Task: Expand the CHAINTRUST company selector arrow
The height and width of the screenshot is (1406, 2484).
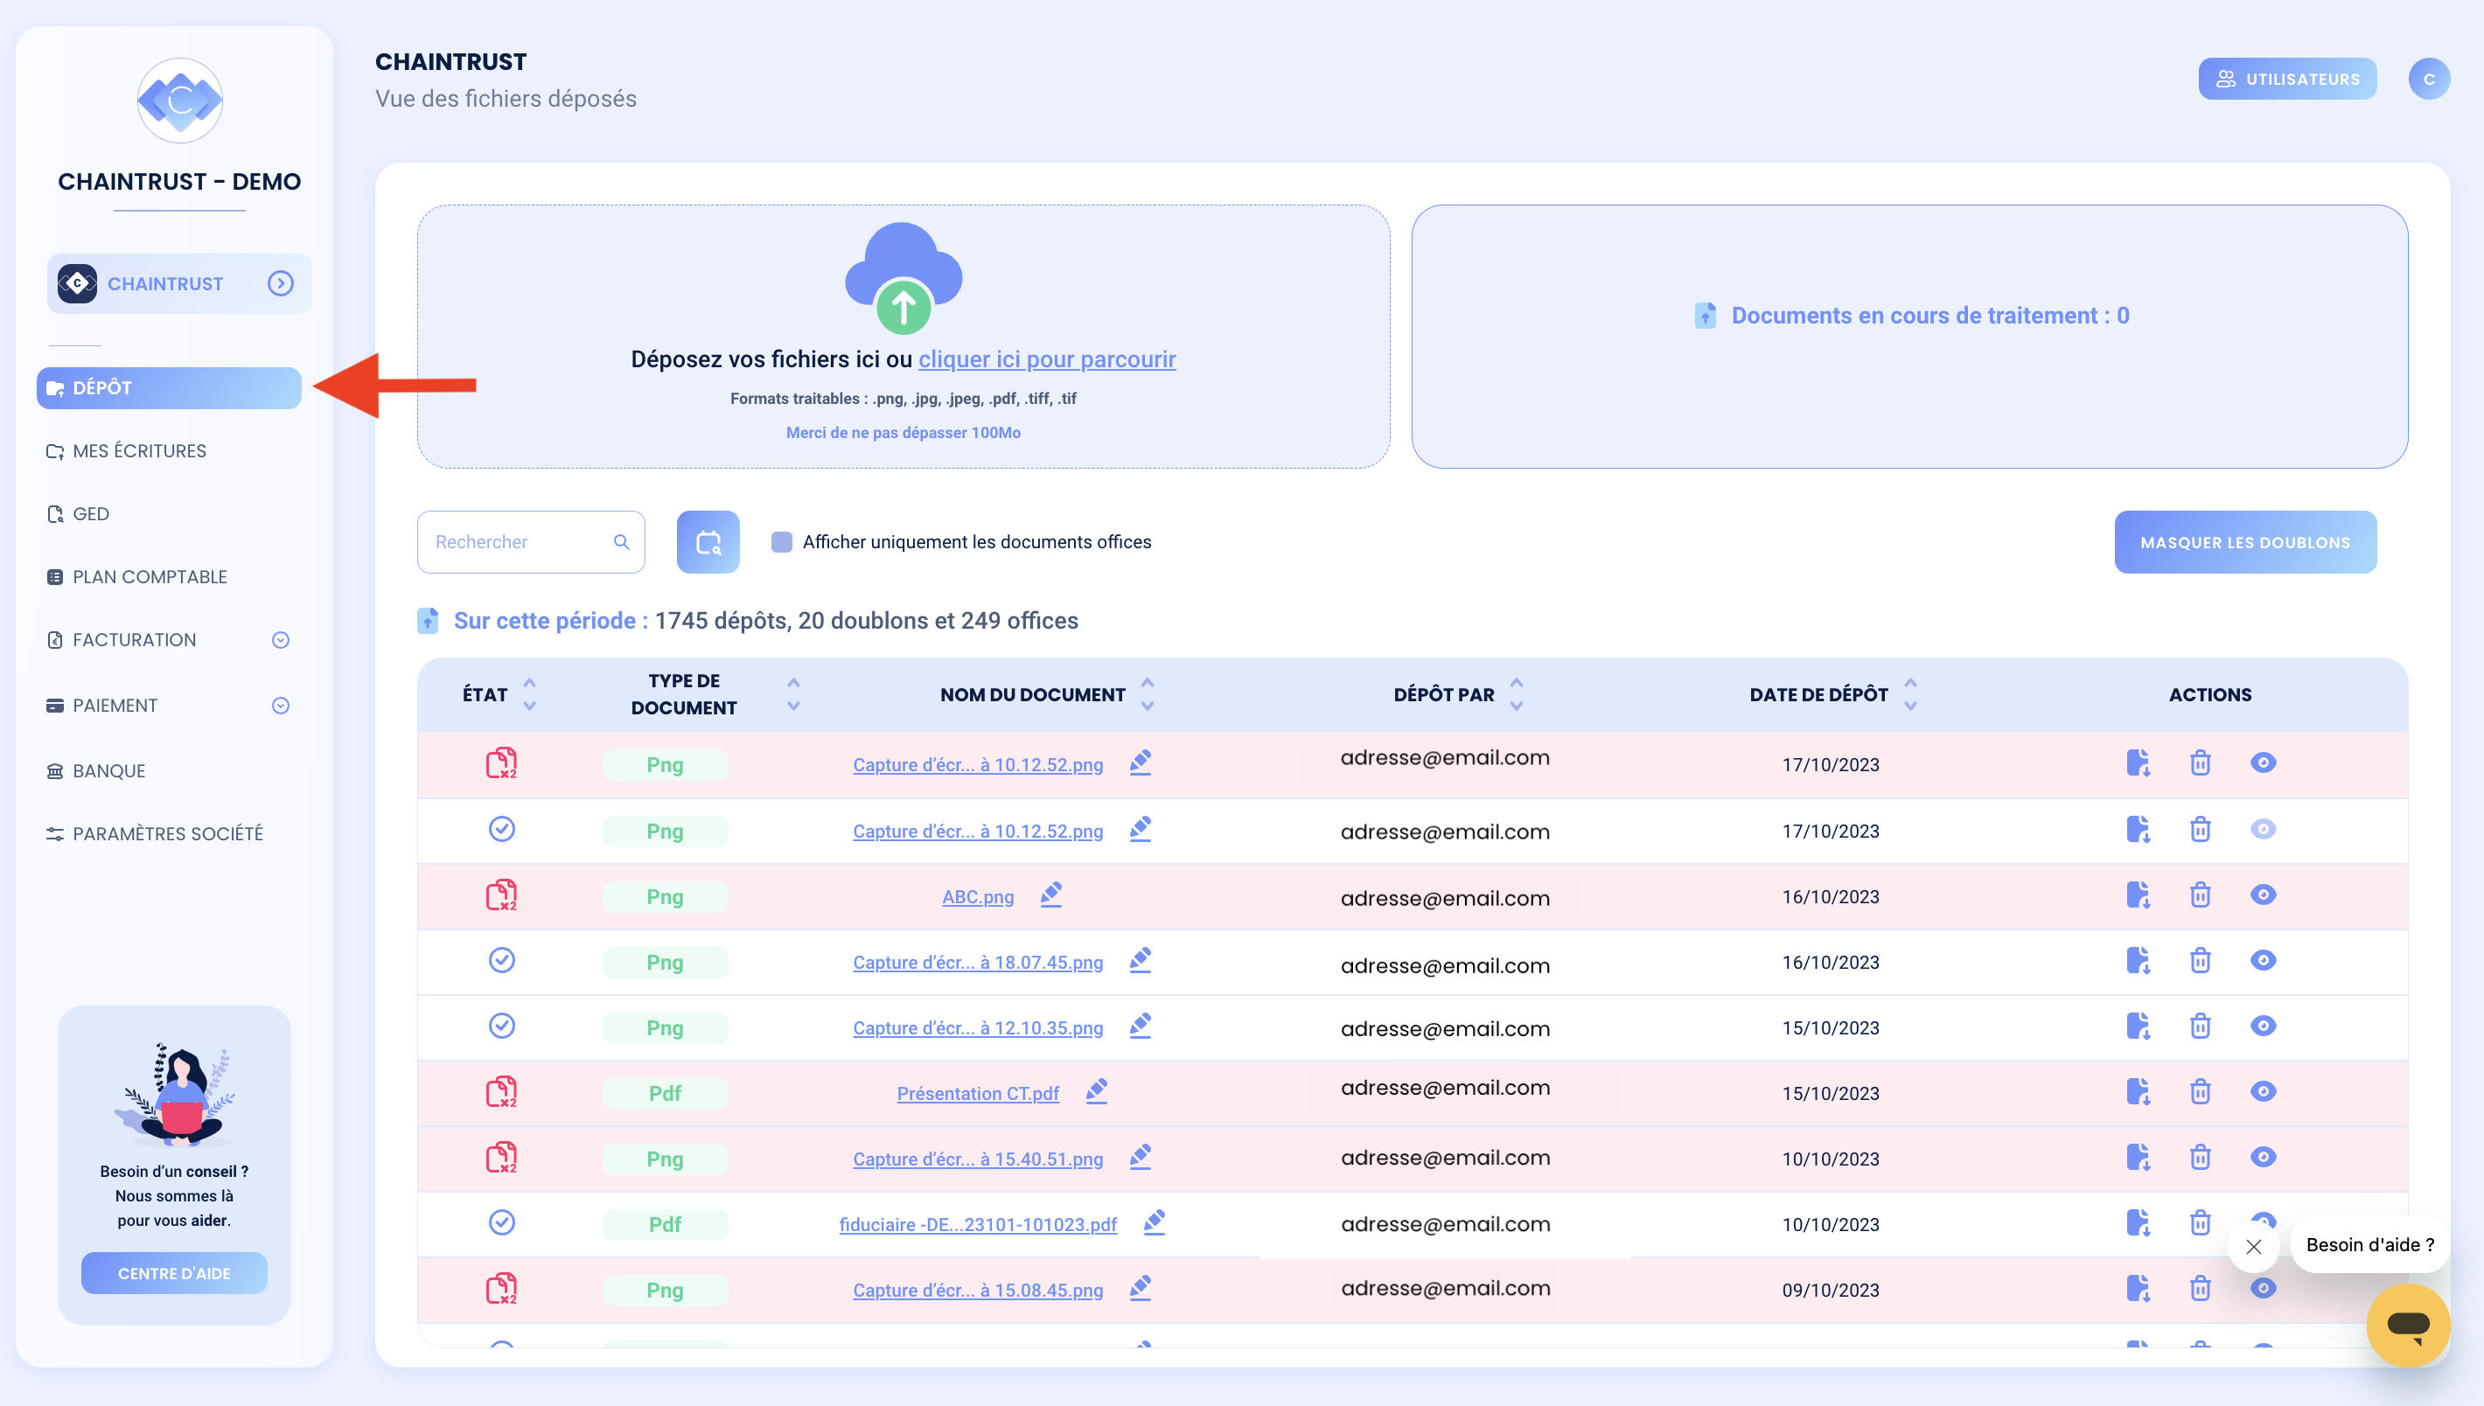Action: [x=280, y=283]
